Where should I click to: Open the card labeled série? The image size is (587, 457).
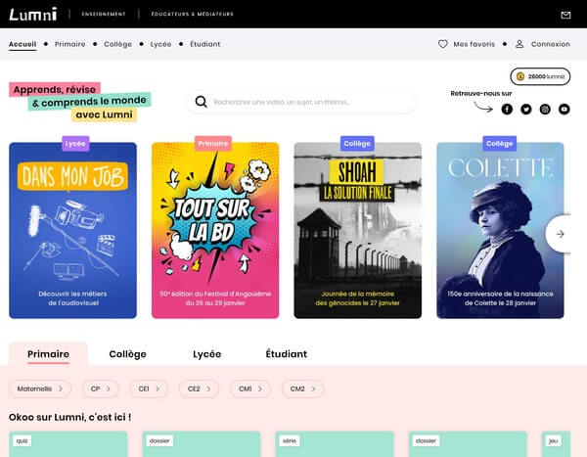[335, 444]
